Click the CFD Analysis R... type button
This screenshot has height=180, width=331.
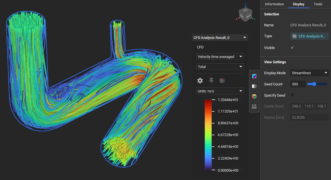309,36
